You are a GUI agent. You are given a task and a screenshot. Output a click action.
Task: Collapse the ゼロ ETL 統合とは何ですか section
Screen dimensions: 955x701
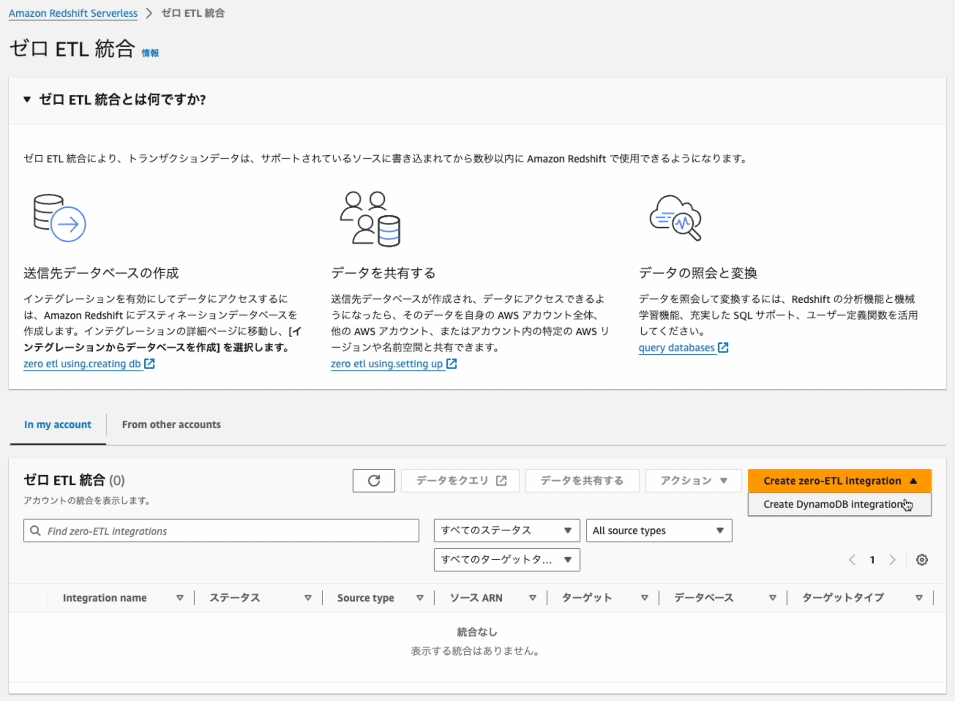[27, 99]
